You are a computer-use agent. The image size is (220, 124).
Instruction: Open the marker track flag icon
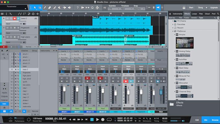(x=25, y=14)
